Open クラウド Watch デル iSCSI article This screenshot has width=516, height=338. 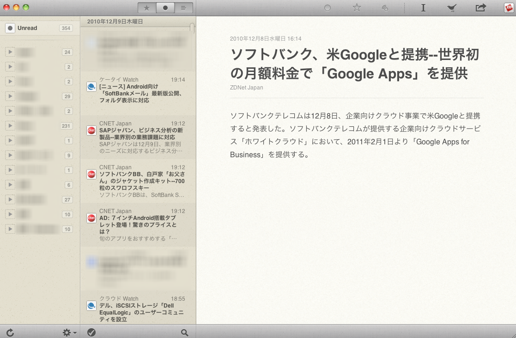pyautogui.click(x=138, y=308)
